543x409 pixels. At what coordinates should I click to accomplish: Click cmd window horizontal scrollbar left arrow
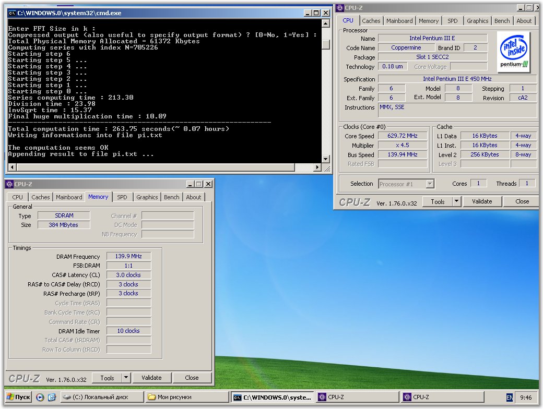point(12,167)
